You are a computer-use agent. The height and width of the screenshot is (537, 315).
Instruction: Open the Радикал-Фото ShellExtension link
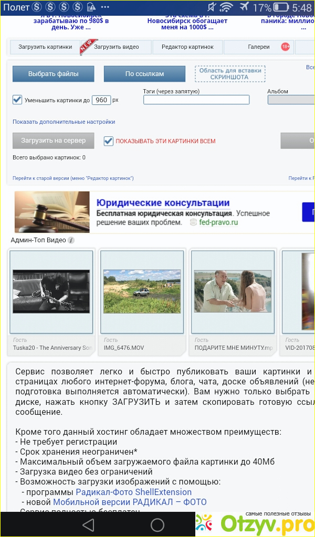[x=134, y=492]
